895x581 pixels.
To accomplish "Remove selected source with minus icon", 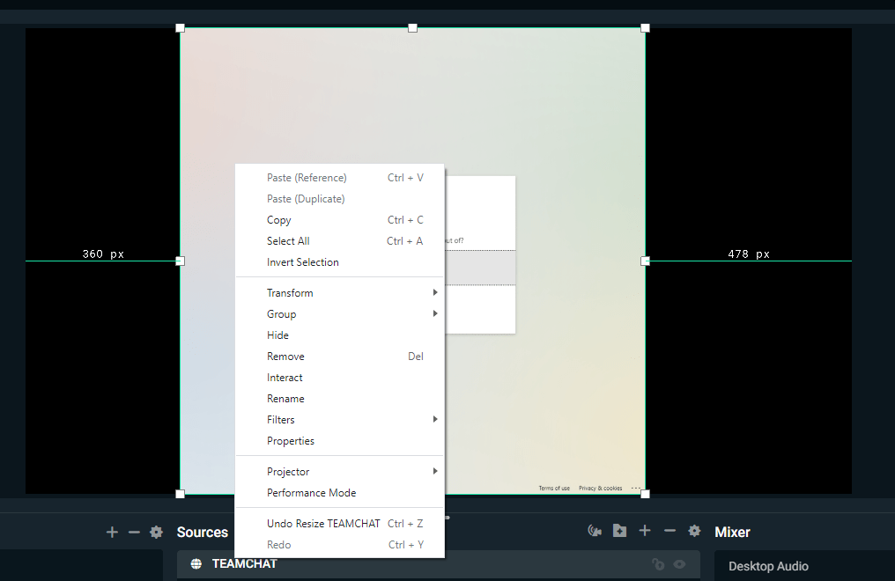I will 669,531.
